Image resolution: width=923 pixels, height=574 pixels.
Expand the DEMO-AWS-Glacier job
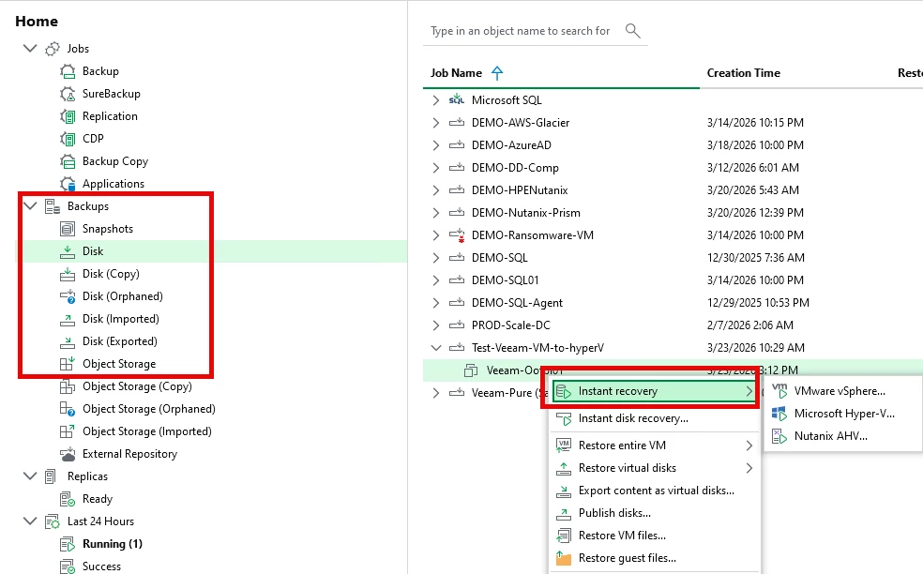(x=435, y=123)
